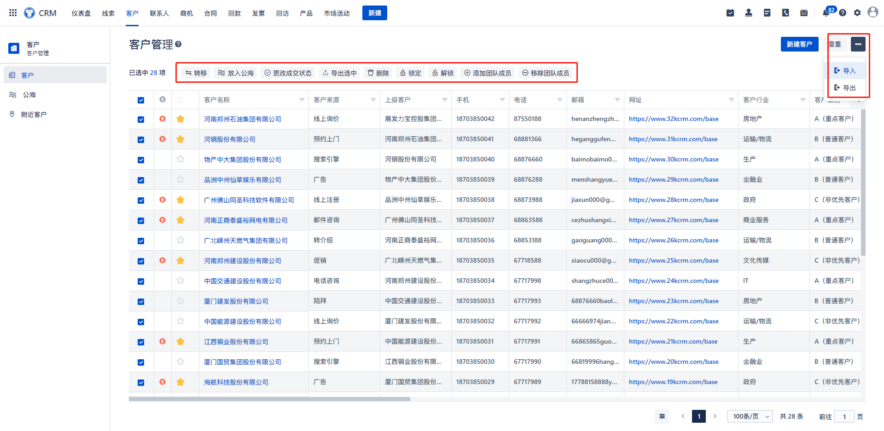The image size is (884, 431).
Task: Open the calendar icon in top bar
Action: [x=804, y=13]
